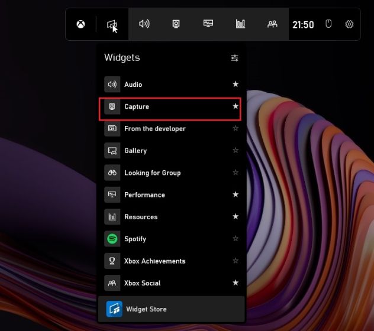Image resolution: width=374 pixels, height=331 pixels.
Task: Favorite the Spotify widget star
Action: point(236,239)
